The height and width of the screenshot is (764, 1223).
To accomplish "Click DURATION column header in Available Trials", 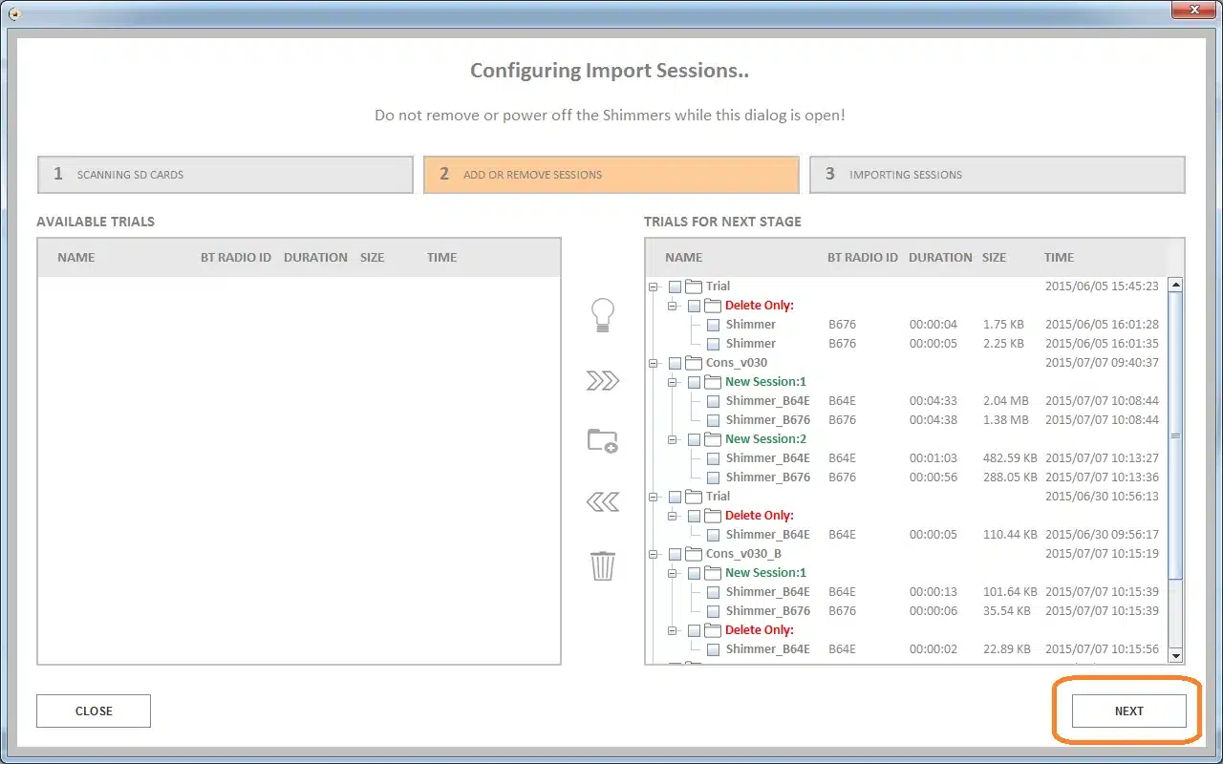I will pos(315,258).
